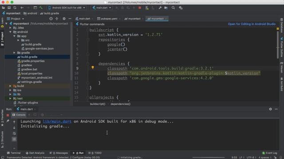The height and width of the screenshot is (159, 284).
Task: Open the TODO tool window tab
Action: tap(95, 153)
